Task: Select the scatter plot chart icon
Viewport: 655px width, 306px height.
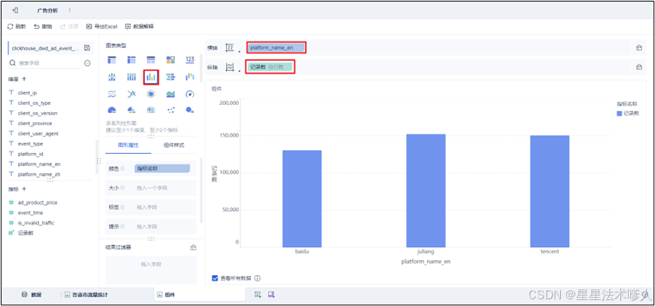Action: [170, 110]
